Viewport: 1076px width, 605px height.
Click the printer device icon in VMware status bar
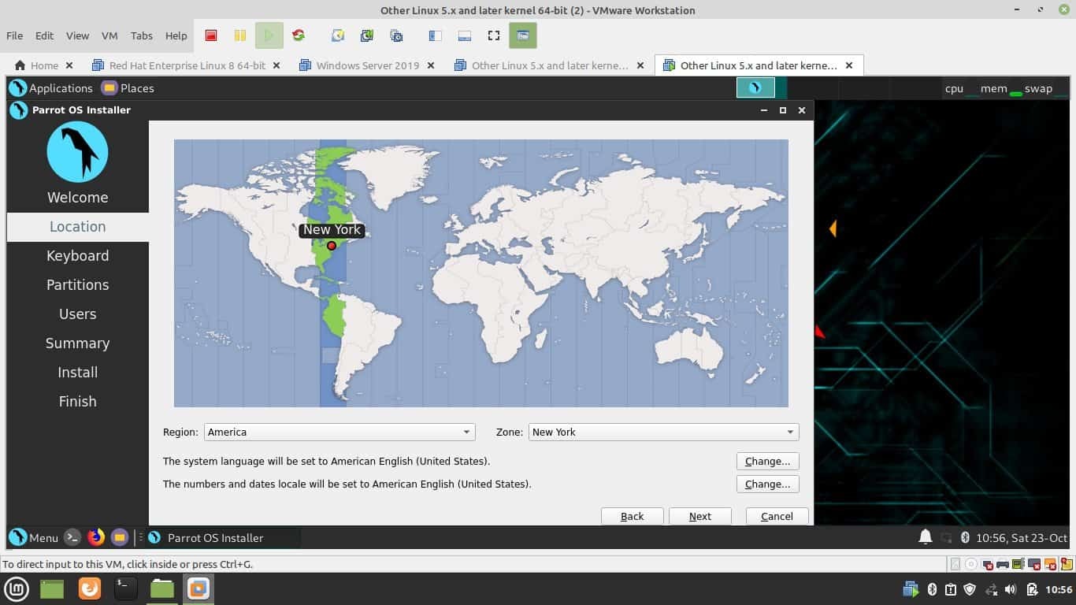click(1003, 564)
